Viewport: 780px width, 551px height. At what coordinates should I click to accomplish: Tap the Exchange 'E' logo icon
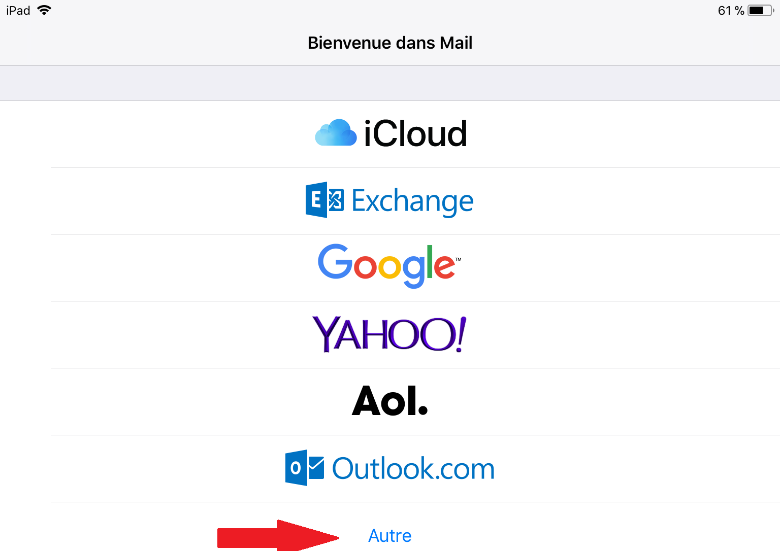(324, 200)
